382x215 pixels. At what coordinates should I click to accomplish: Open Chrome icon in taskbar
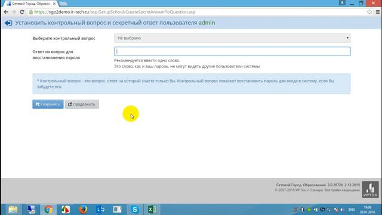(48, 210)
